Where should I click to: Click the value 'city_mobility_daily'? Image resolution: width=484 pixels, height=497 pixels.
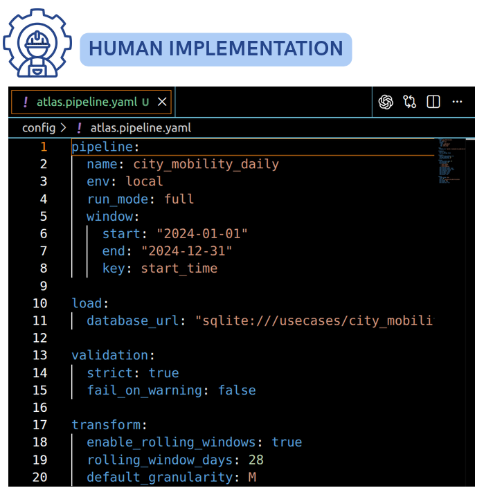206,164
